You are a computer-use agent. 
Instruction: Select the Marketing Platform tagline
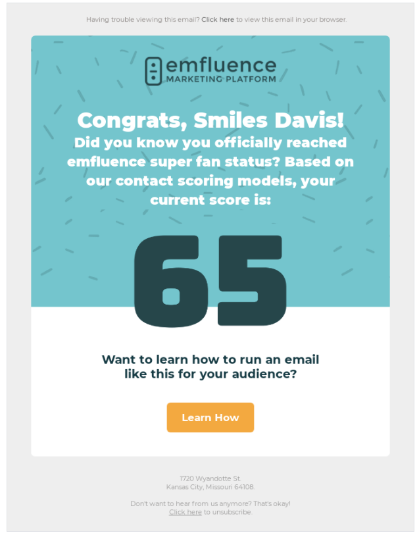[x=221, y=79]
